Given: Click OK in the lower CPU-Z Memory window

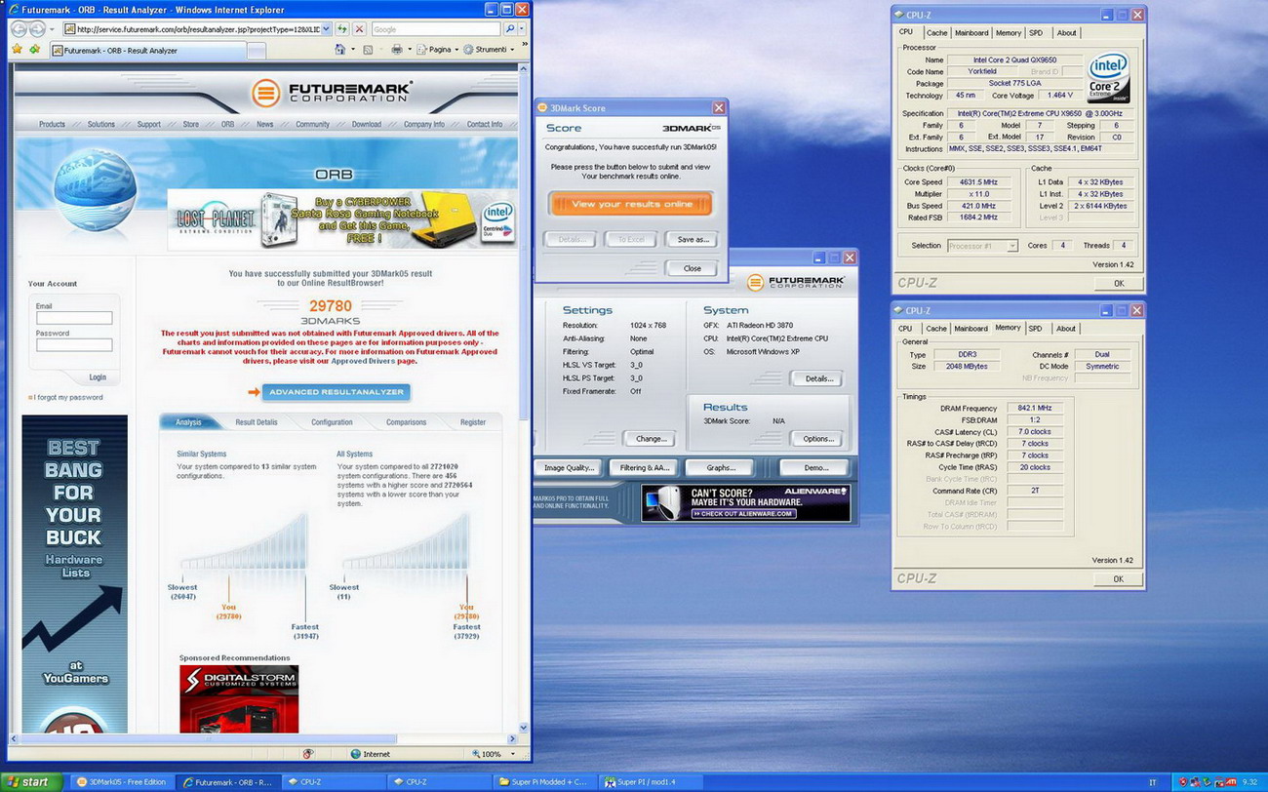Looking at the screenshot, I should point(1118,578).
